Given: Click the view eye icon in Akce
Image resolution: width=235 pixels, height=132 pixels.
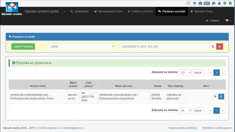Looking at the screenshot, I should pyautogui.click(x=215, y=97).
